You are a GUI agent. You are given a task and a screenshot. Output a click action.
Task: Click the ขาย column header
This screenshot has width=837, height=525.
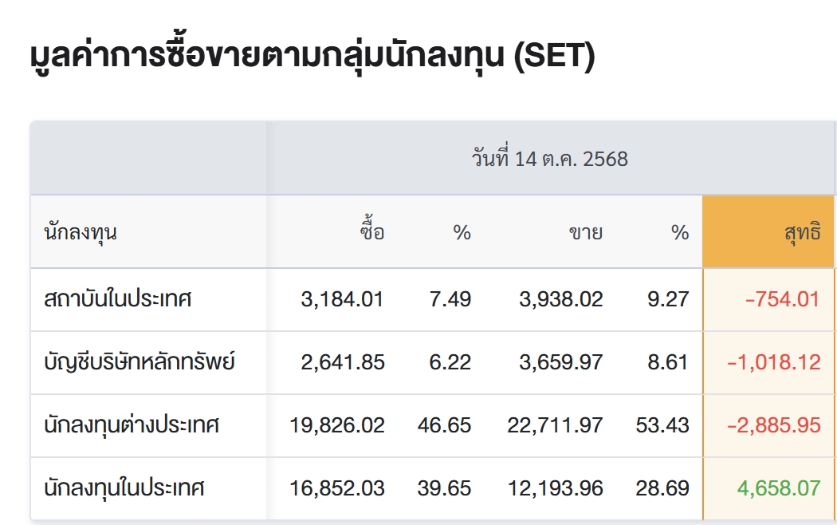(585, 233)
